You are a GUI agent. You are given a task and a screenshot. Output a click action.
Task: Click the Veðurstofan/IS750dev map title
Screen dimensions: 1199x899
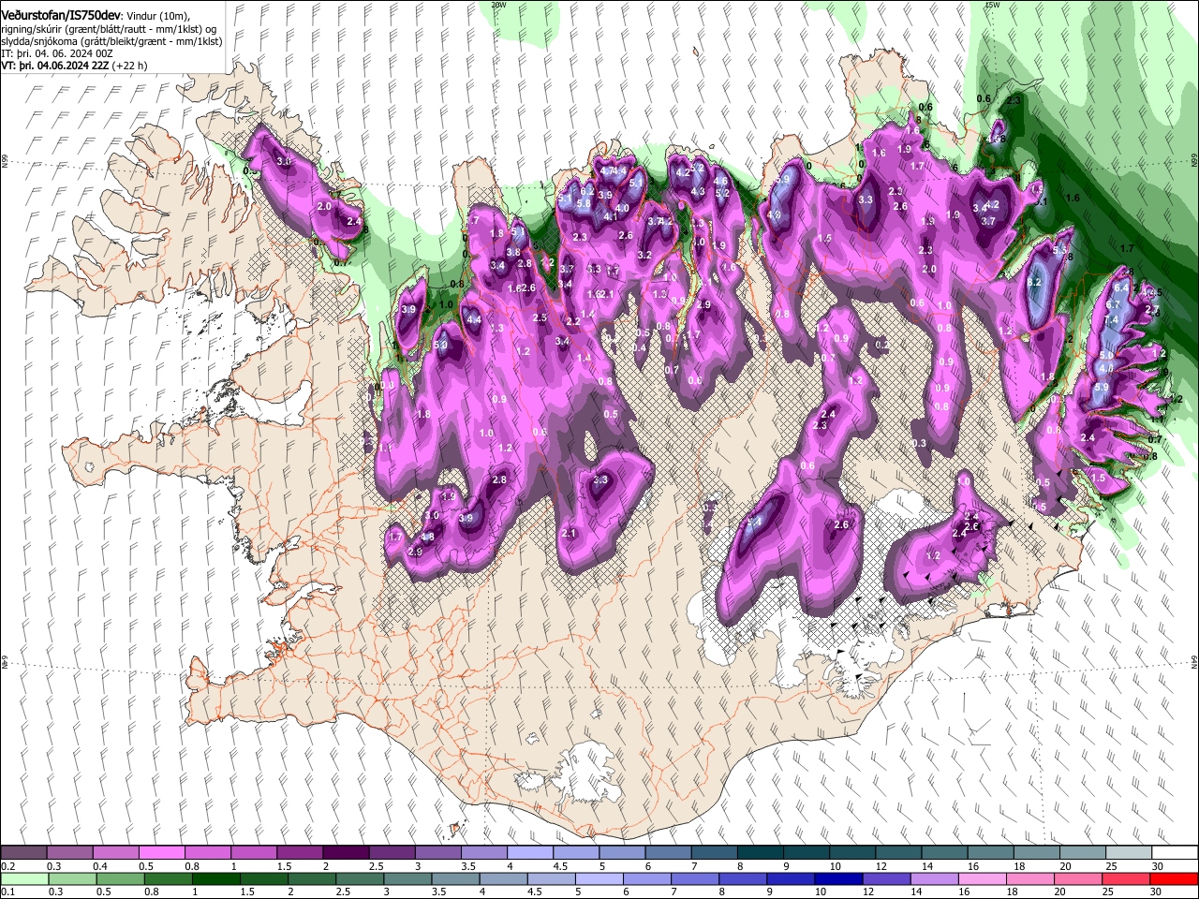(x=61, y=16)
